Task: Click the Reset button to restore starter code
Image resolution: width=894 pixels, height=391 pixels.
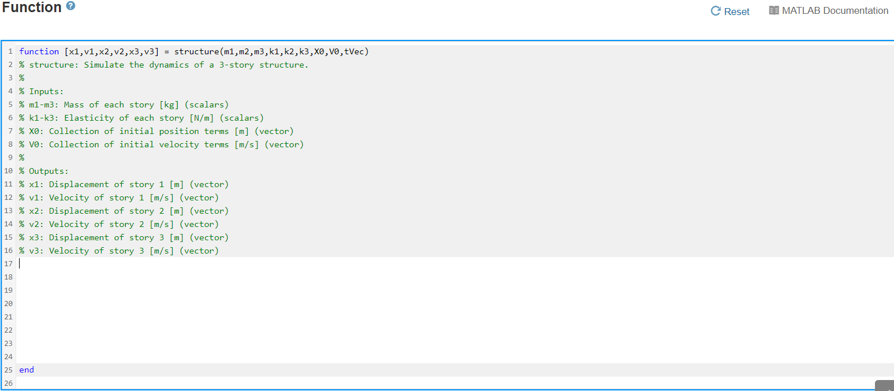Action: [736, 11]
